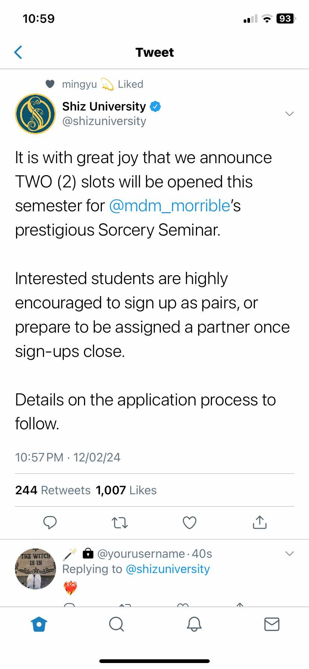
Task: Tap the battery indicator in the status bar
Action: tap(286, 18)
